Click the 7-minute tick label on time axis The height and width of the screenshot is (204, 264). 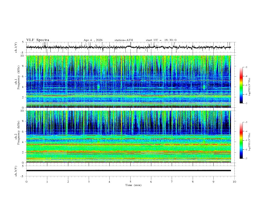click(x=172, y=182)
